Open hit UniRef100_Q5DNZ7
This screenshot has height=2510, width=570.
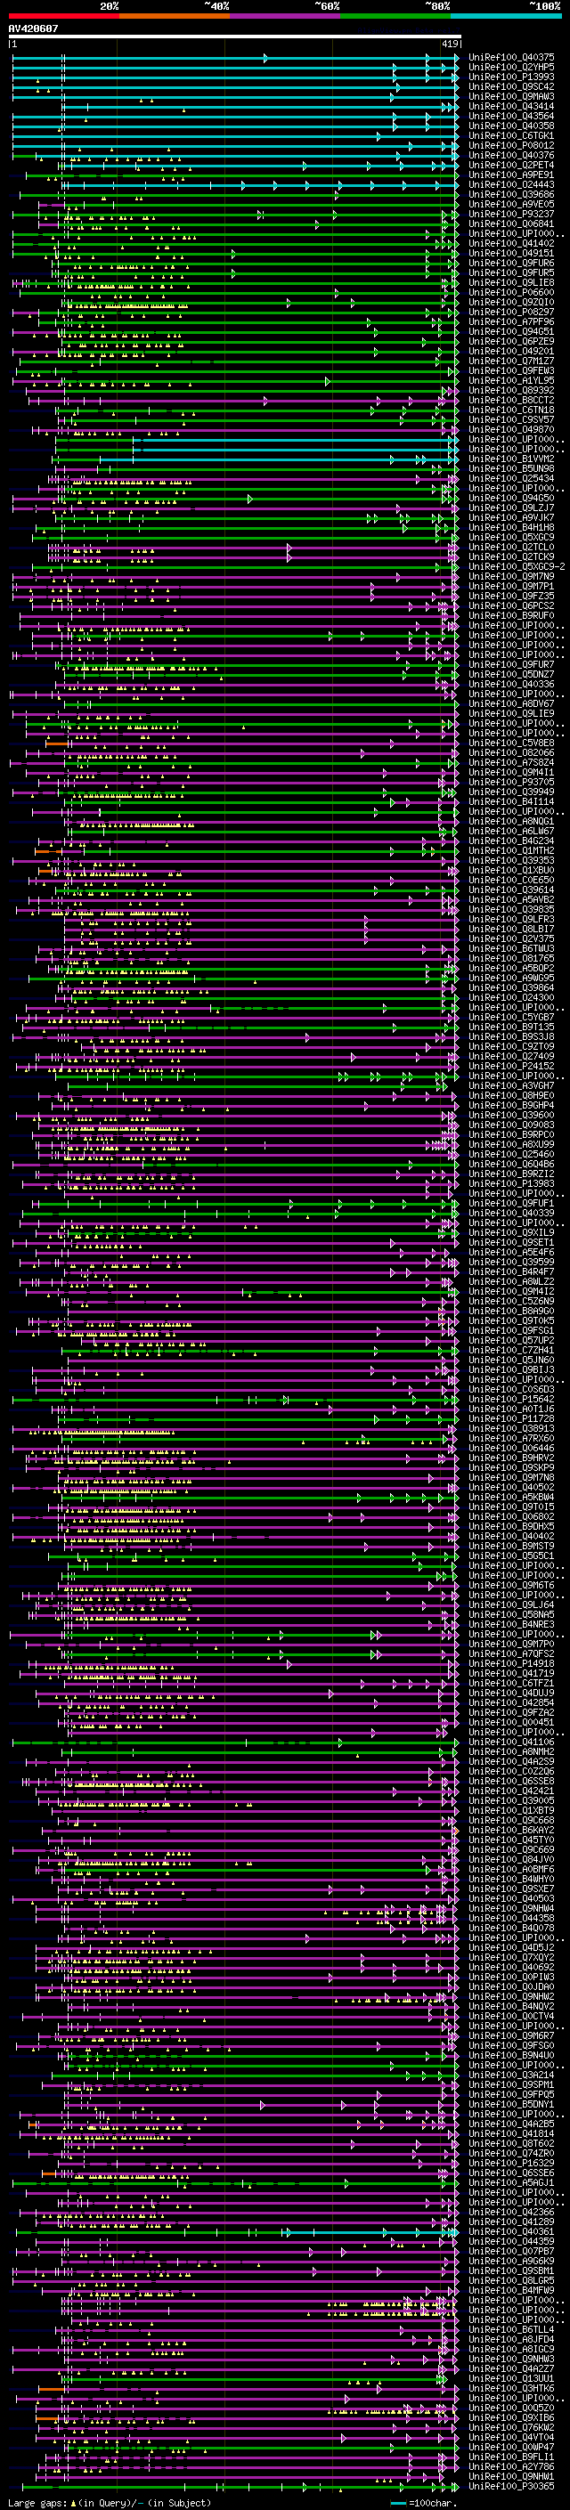(511, 674)
